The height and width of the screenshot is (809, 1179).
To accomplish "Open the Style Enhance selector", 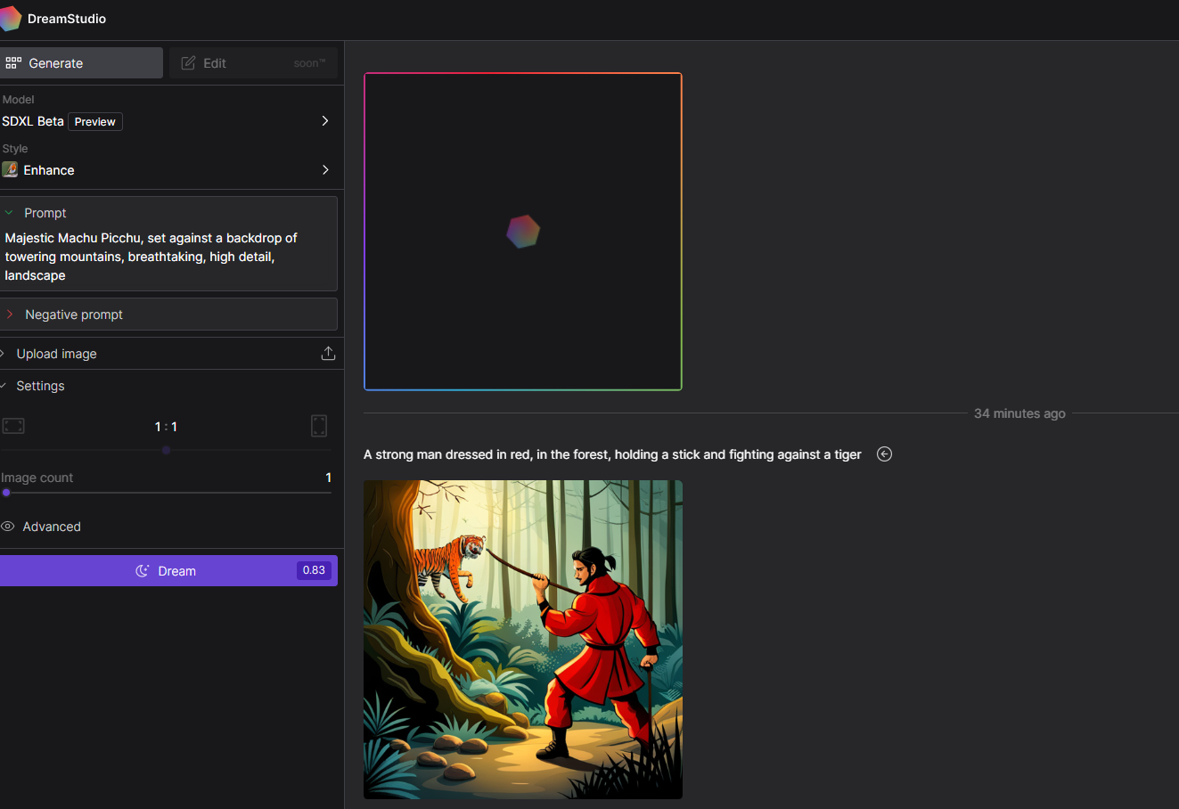I will click(324, 170).
